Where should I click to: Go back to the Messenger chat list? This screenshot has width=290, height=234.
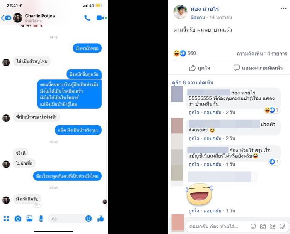click(x=6, y=18)
